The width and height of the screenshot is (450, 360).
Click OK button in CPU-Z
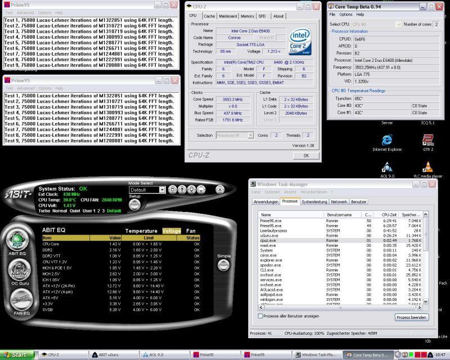(306, 156)
